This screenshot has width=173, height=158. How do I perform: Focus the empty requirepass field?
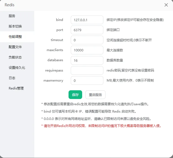87,70
